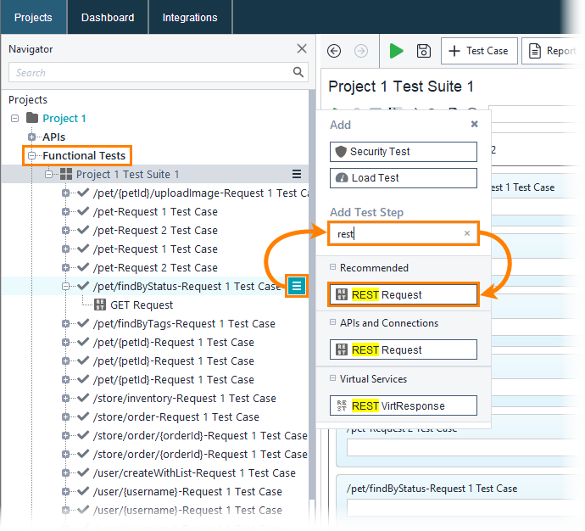Select Project 1 Test Suite 1 item
The width and height of the screenshot is (585, 531).
pos(127,174)
